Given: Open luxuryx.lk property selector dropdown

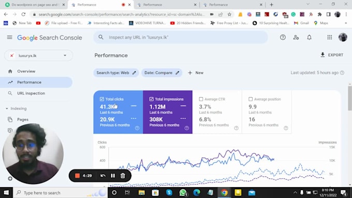Looking at the screenshot, I should (39, 55).
